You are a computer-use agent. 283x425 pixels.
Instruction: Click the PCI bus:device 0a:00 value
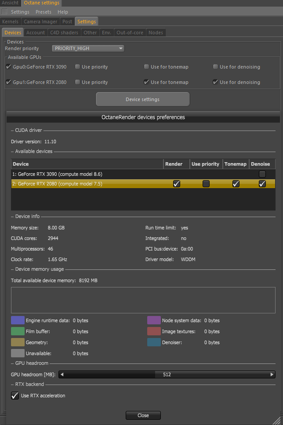pos(187,249)
